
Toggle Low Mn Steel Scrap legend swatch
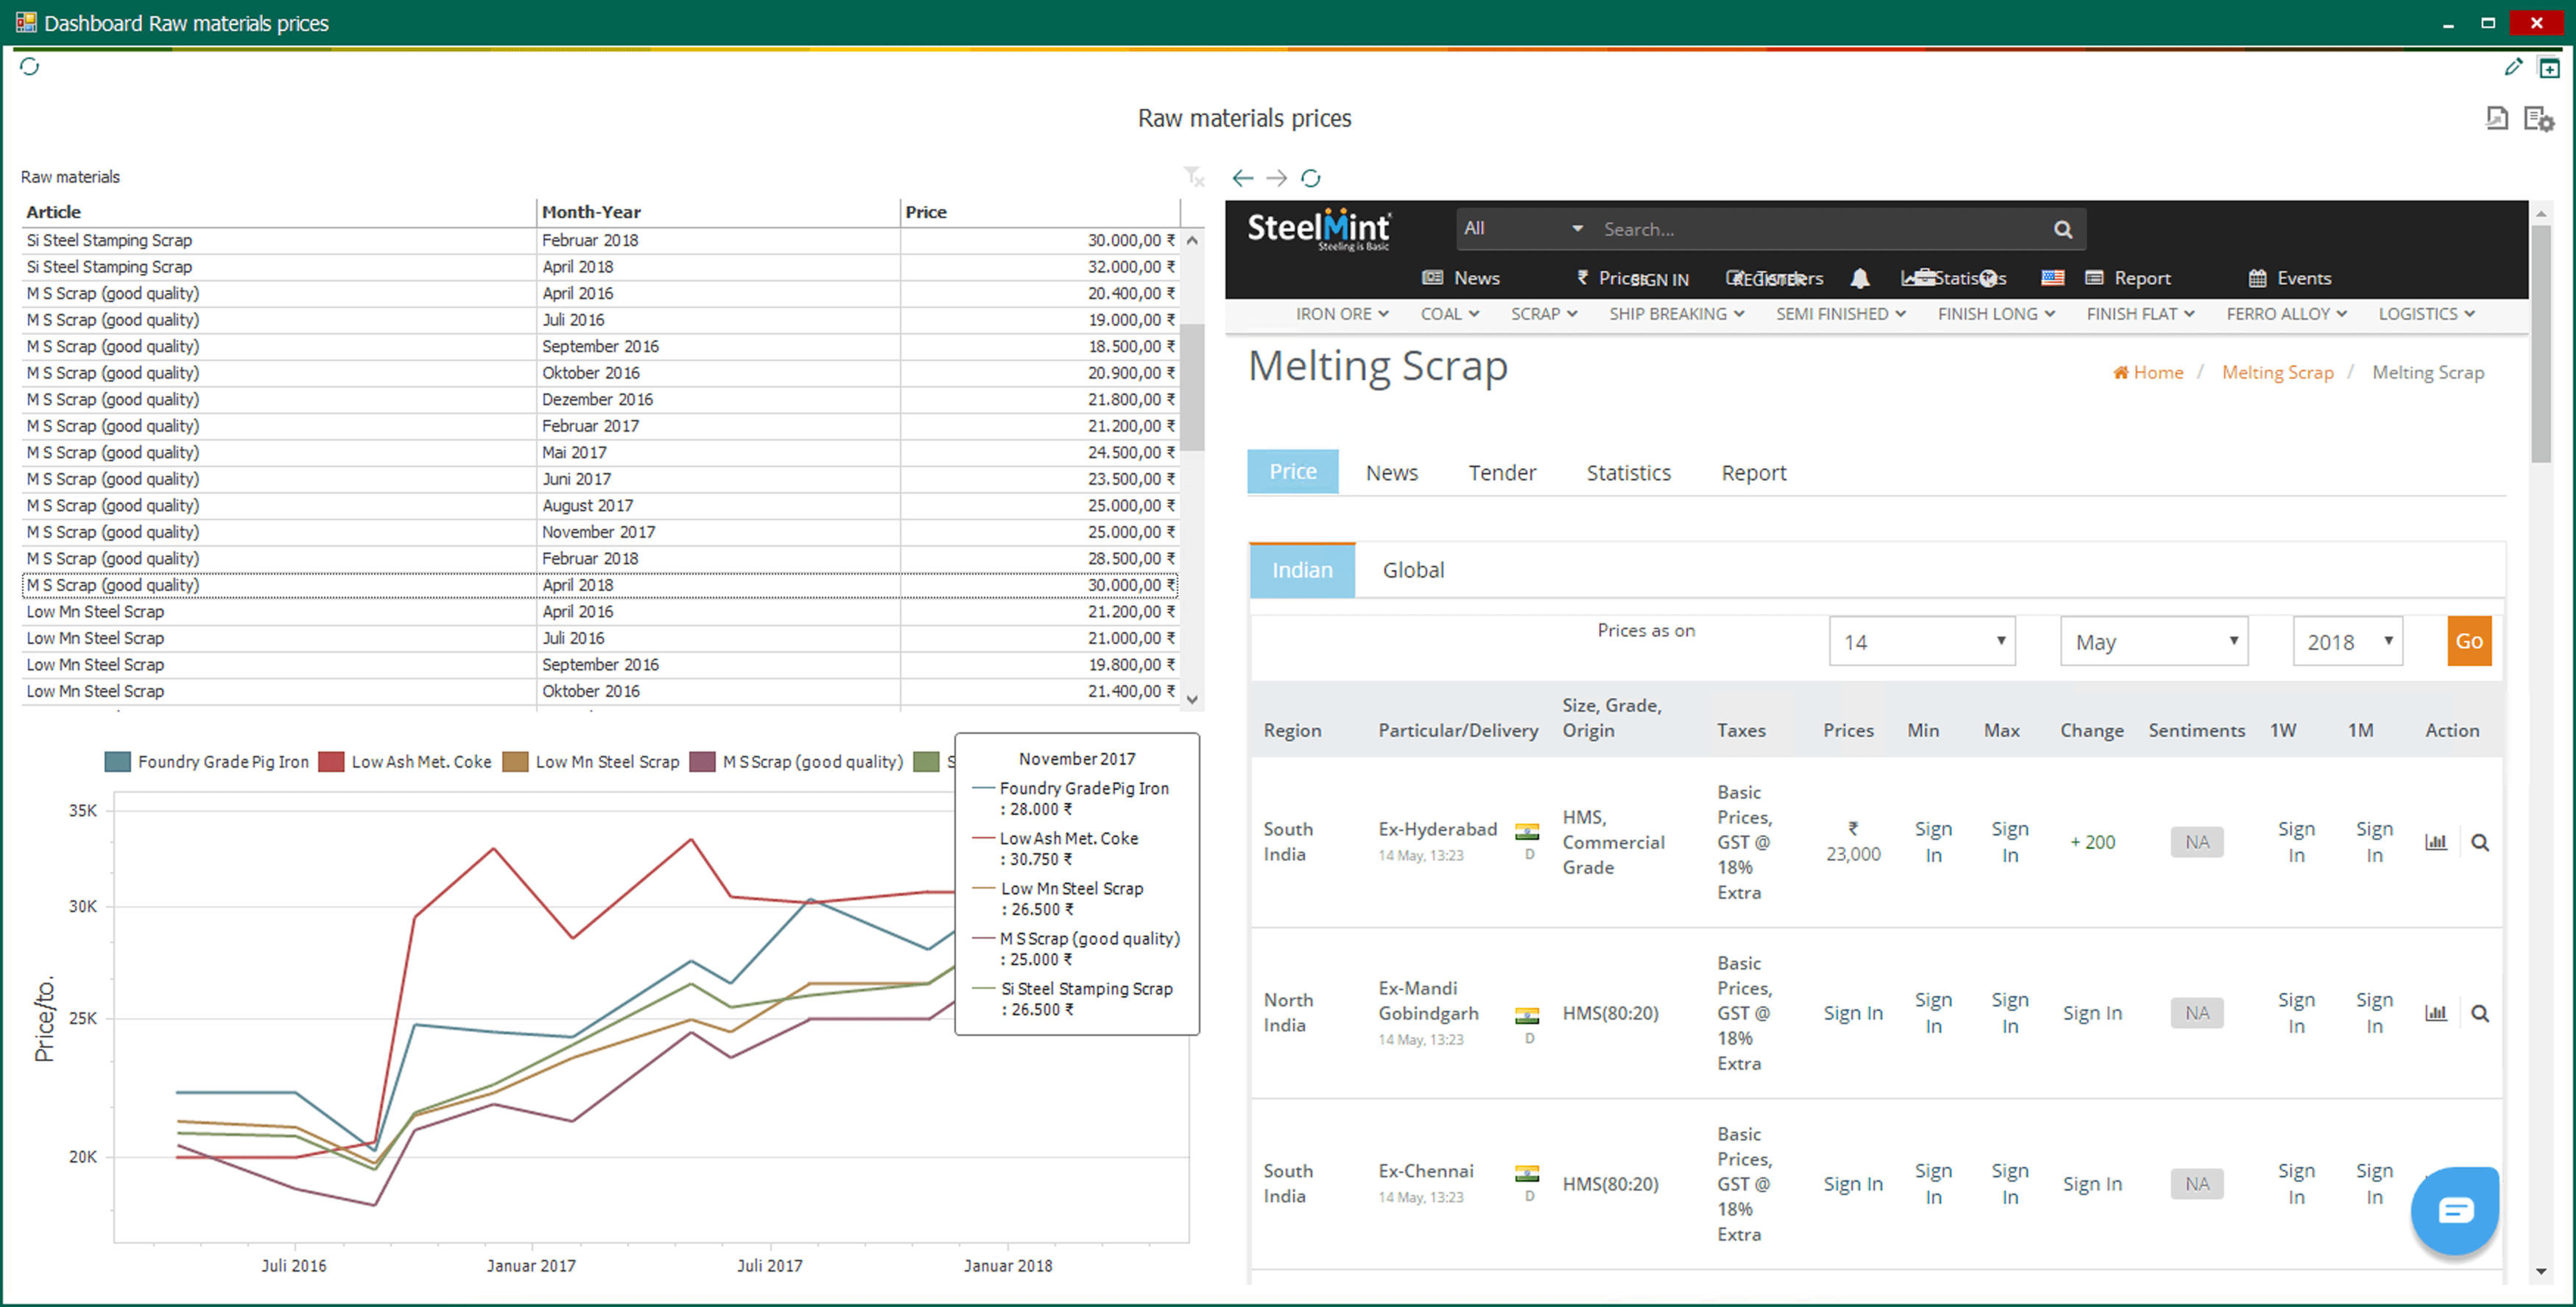515,762
